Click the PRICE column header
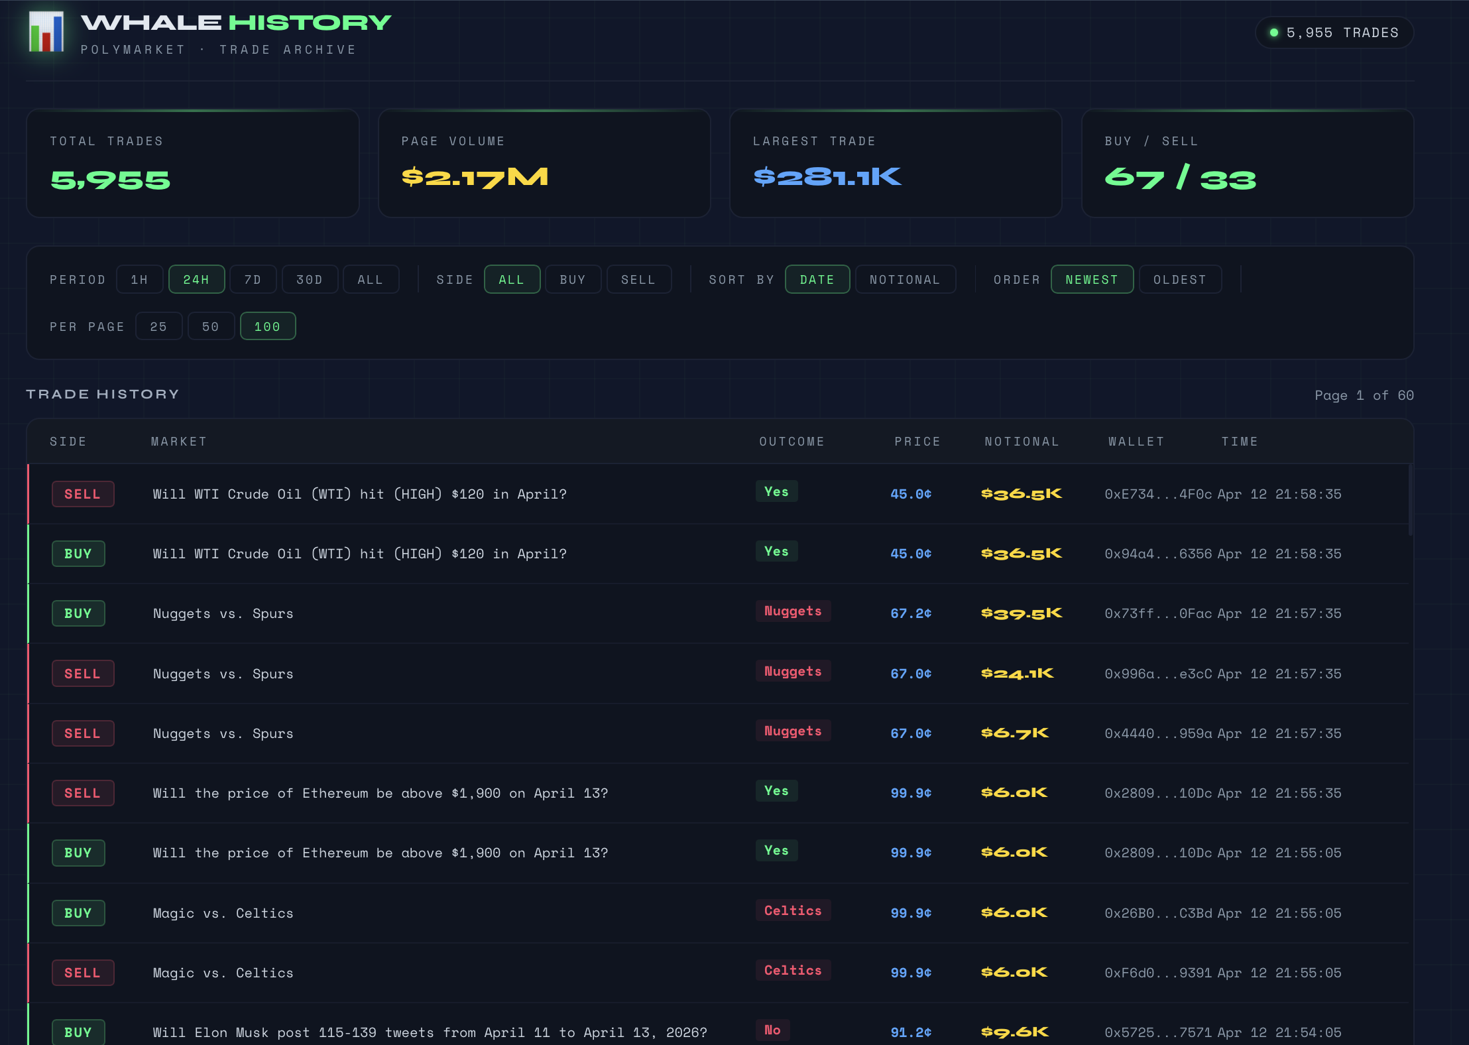This screenshot has width=1469, height=1045. pyautogui.click(x=917, y=442)
